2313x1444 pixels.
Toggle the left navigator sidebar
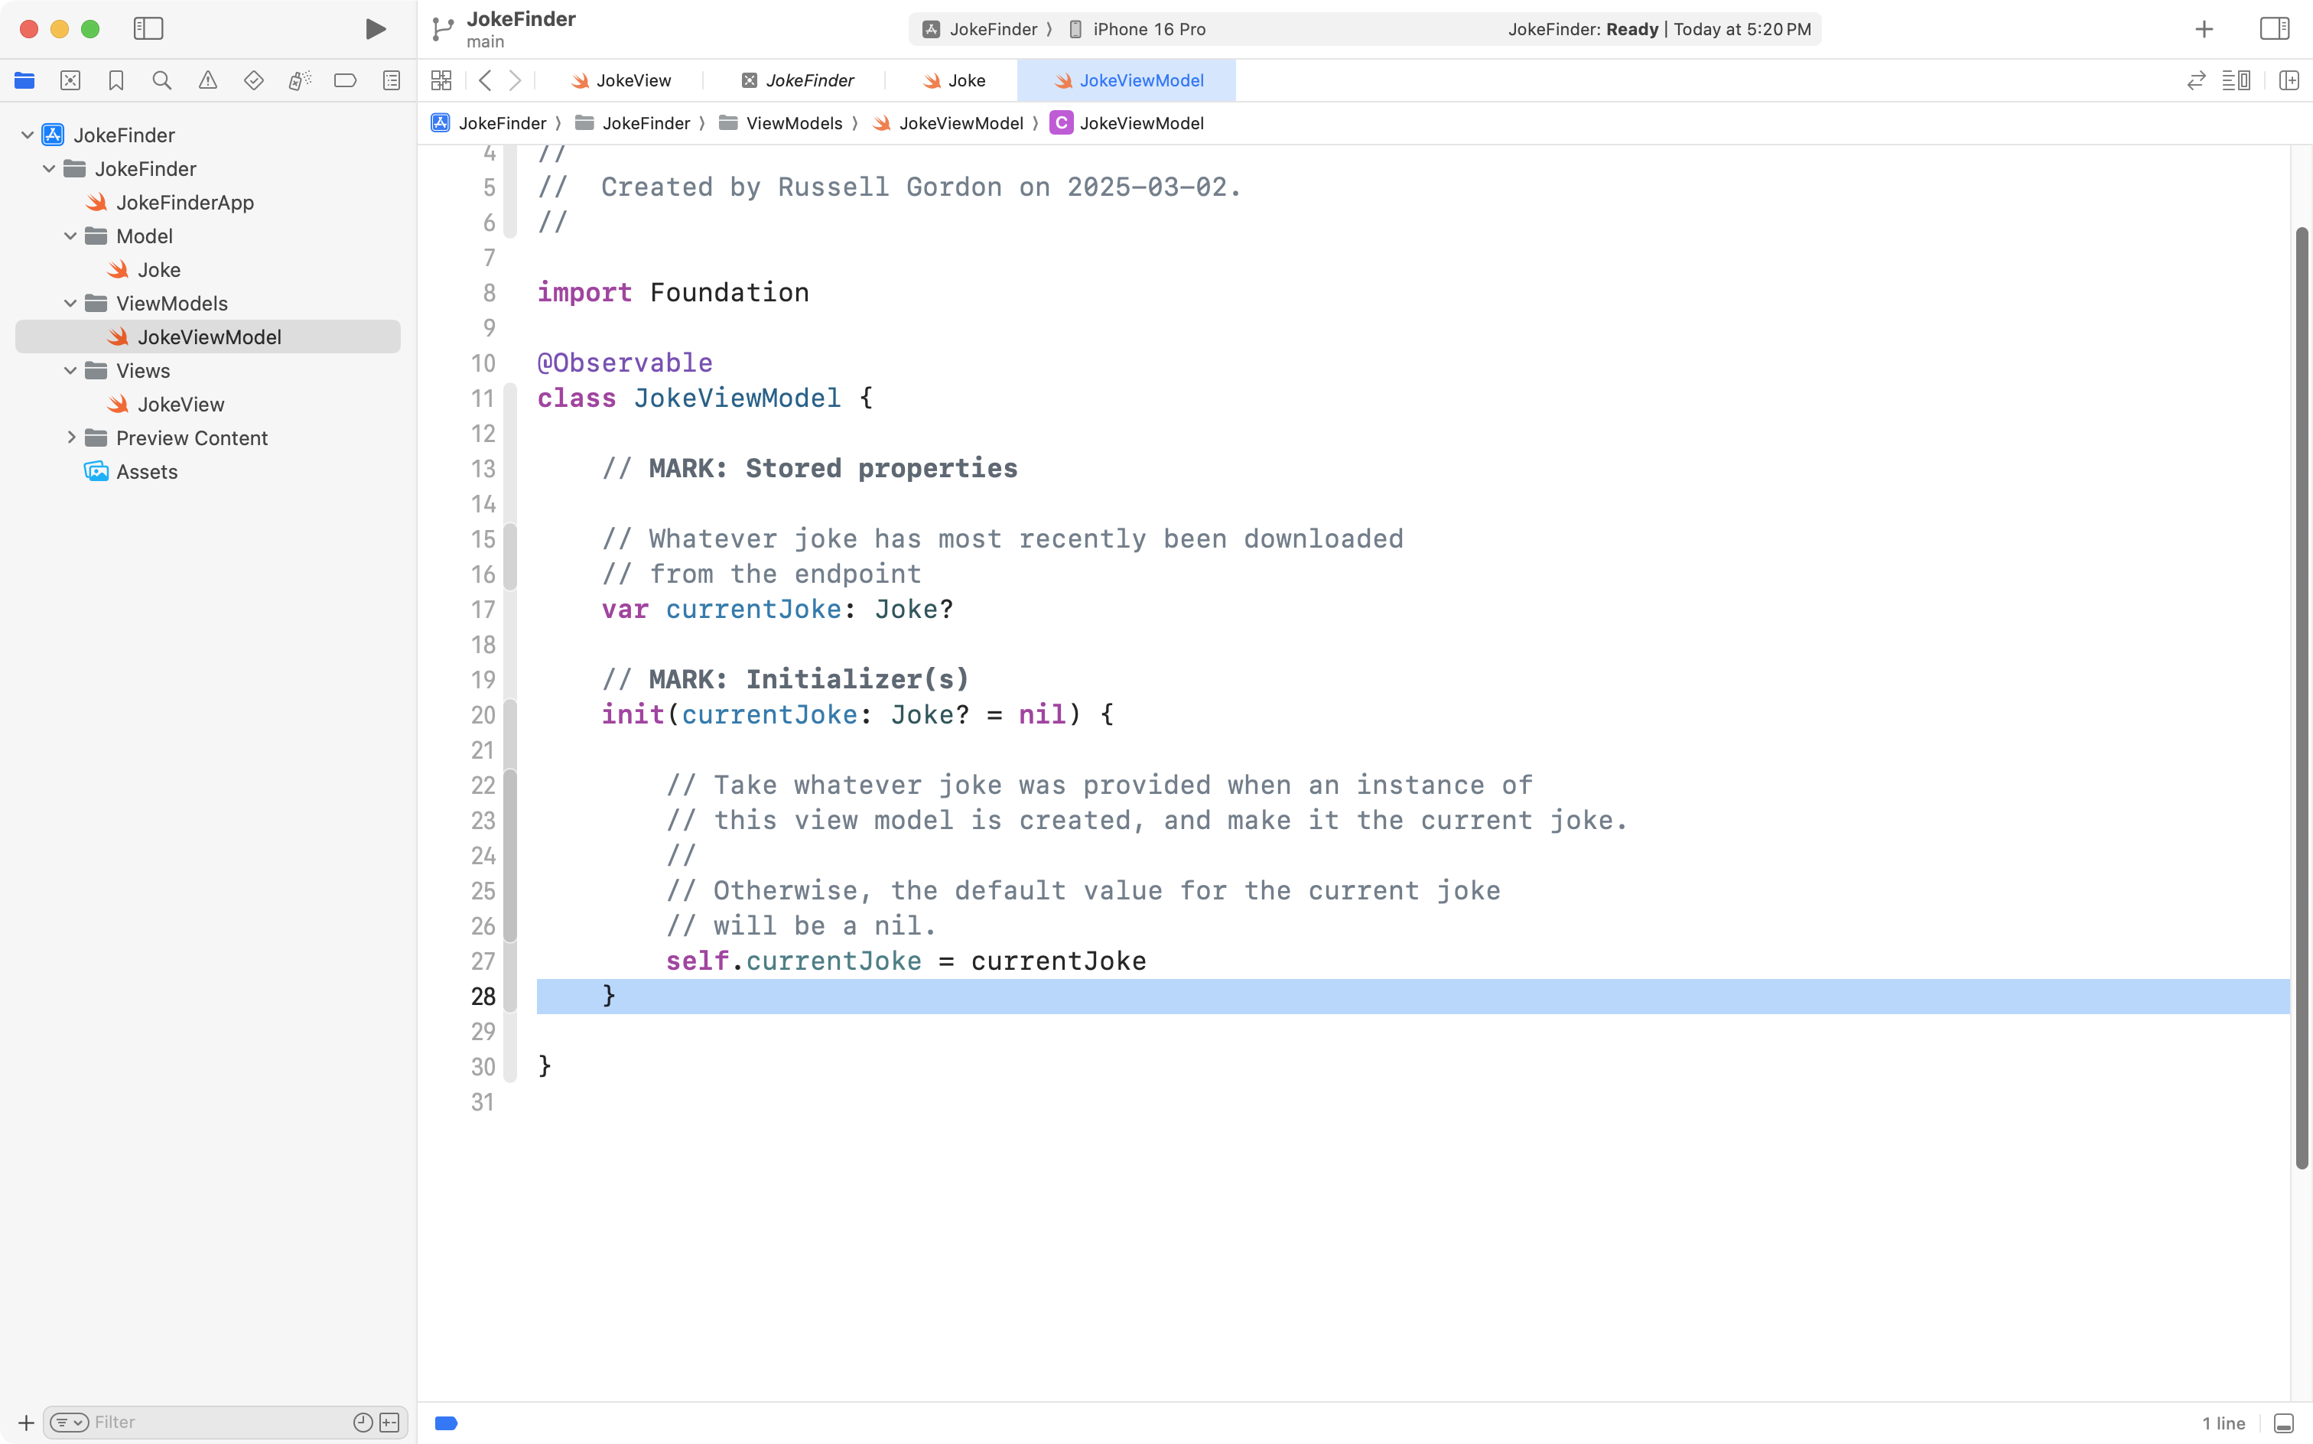pos(148,28)
